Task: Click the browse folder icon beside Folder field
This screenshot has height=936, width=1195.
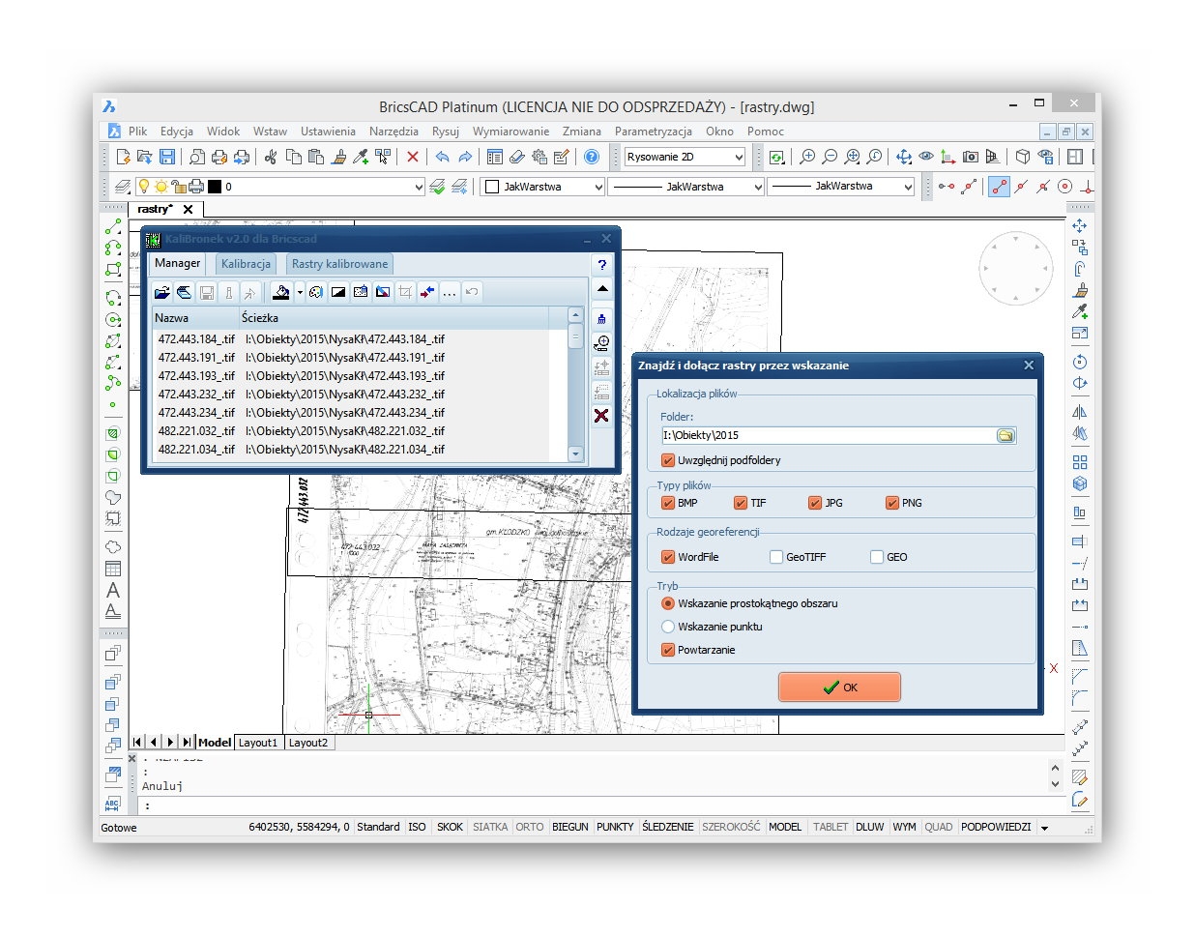Action: [x=1006, y=436]
